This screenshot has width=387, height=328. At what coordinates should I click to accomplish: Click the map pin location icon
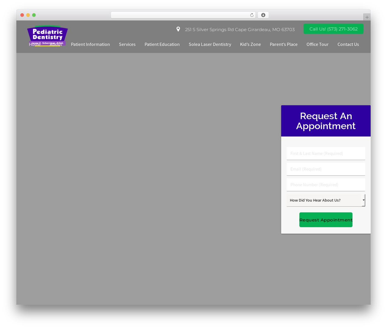(178, 29)
